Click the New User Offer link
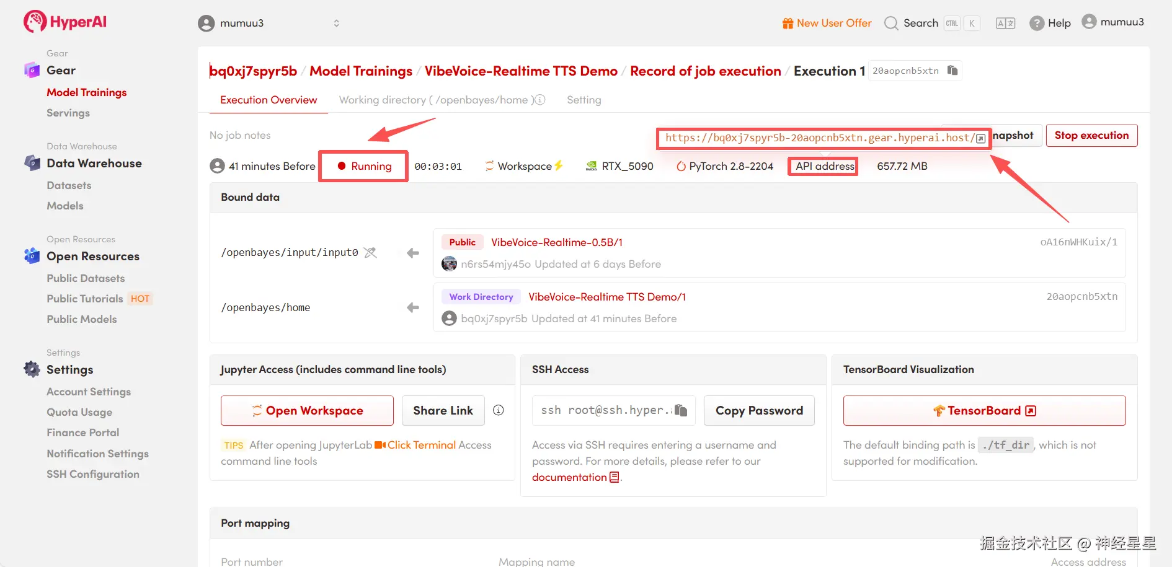The width and height of the screenshot is (1172, 567). click(834, 24)
